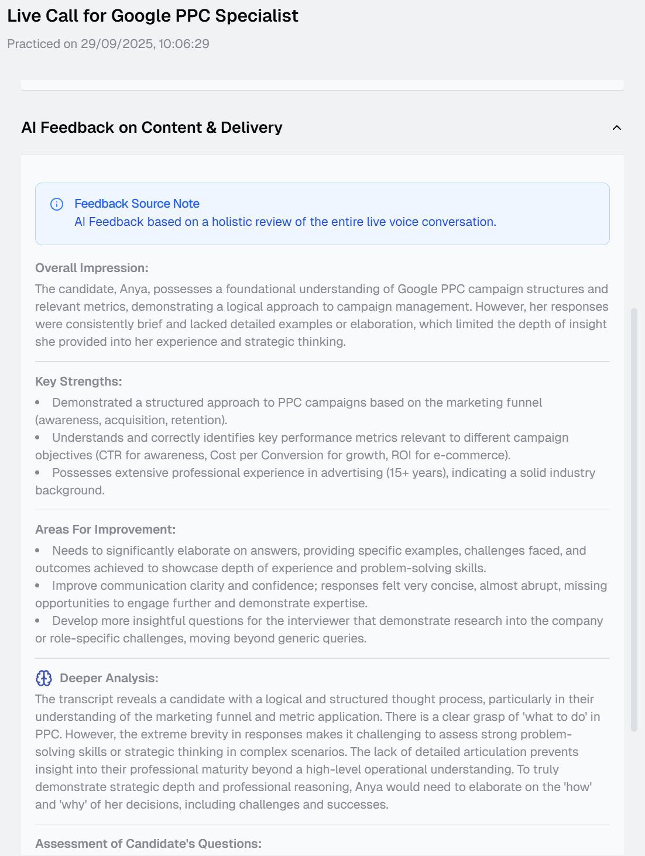
Task: Collapse the AI Feedback section using the chevron
Action: click(x=616, y=128)
